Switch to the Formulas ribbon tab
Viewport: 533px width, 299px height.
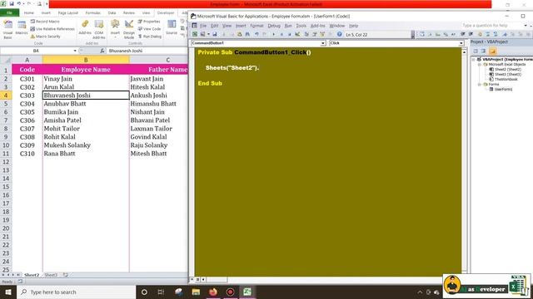pos(92,13)
